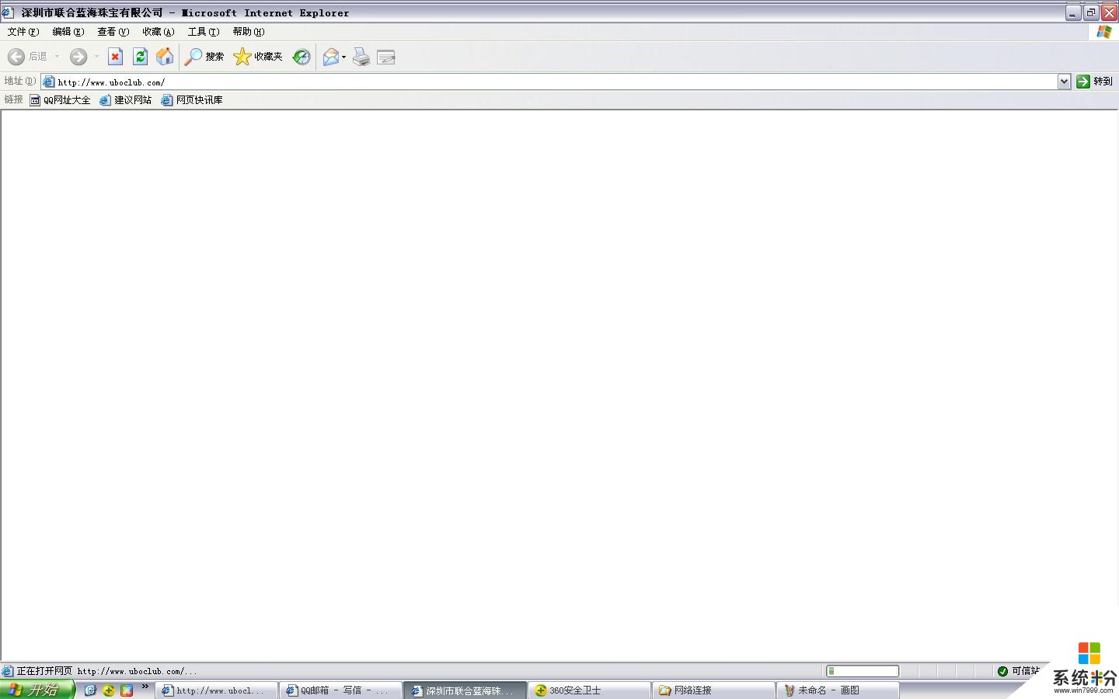Switch to 深圳市联合蓝海珠 taskbar window
Image resolution: width=1119 pixels, height=699 pixels.
465,690
